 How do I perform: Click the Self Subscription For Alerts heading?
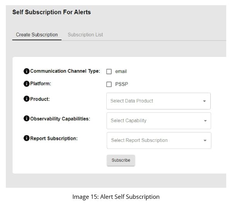(x=51, y=12)
